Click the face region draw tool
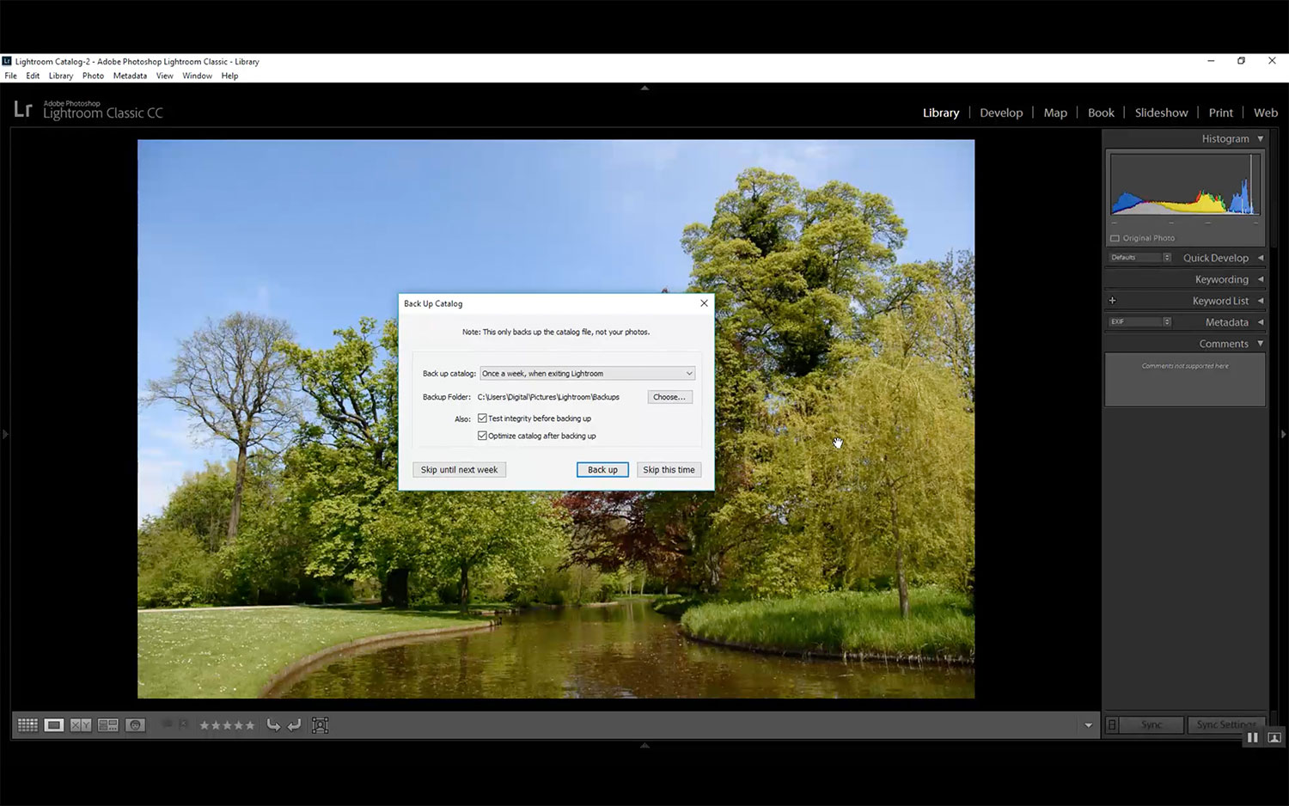Image resolution: width=1289 pixels, height=806 pixels. click(321, 725)
